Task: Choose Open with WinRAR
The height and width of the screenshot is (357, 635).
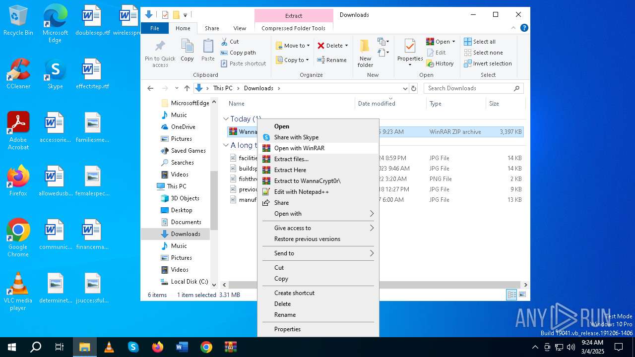Action: [318, 148]
